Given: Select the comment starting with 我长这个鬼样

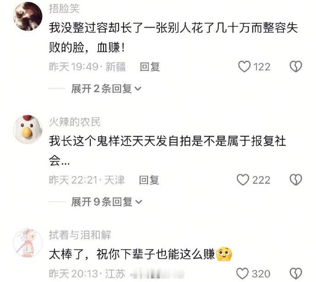Looking at the screenshot, I should (x=167, y=151).
